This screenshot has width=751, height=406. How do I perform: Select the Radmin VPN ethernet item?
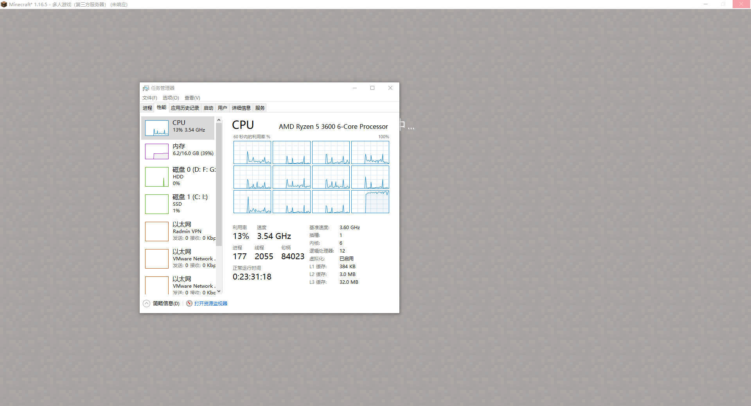click(178, 231)
